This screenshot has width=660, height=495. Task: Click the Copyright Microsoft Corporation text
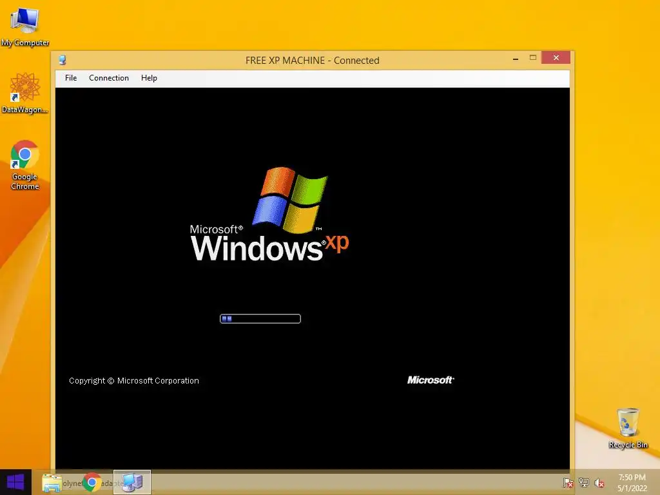tap(134, 380)
